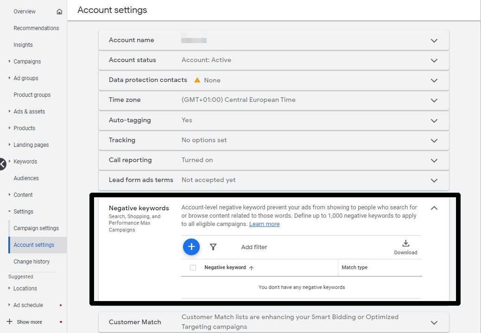Click the notification dot next to Ad schedule
The height and width of the screenshot is (333, 481).
point(60,305)
